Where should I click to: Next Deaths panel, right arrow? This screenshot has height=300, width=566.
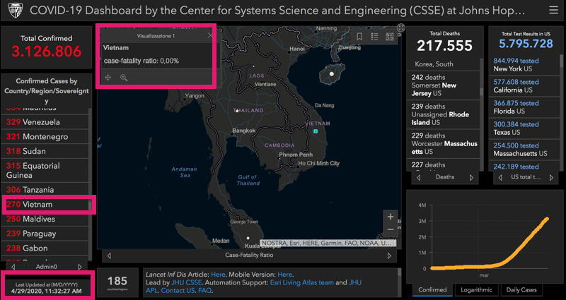[x=471, y=177]
